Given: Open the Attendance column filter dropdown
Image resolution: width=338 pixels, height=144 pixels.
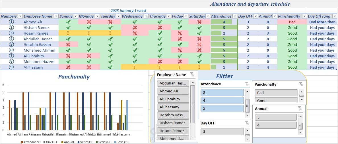Looking at the screenshot, I should click(x=235, y=16).
